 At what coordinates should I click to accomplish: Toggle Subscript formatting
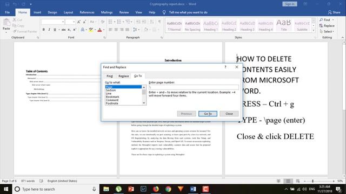tap(69, 30)
